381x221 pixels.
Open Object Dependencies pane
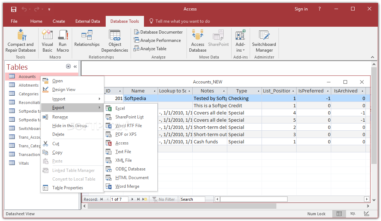pyautogui.click(x=115, y=40)
